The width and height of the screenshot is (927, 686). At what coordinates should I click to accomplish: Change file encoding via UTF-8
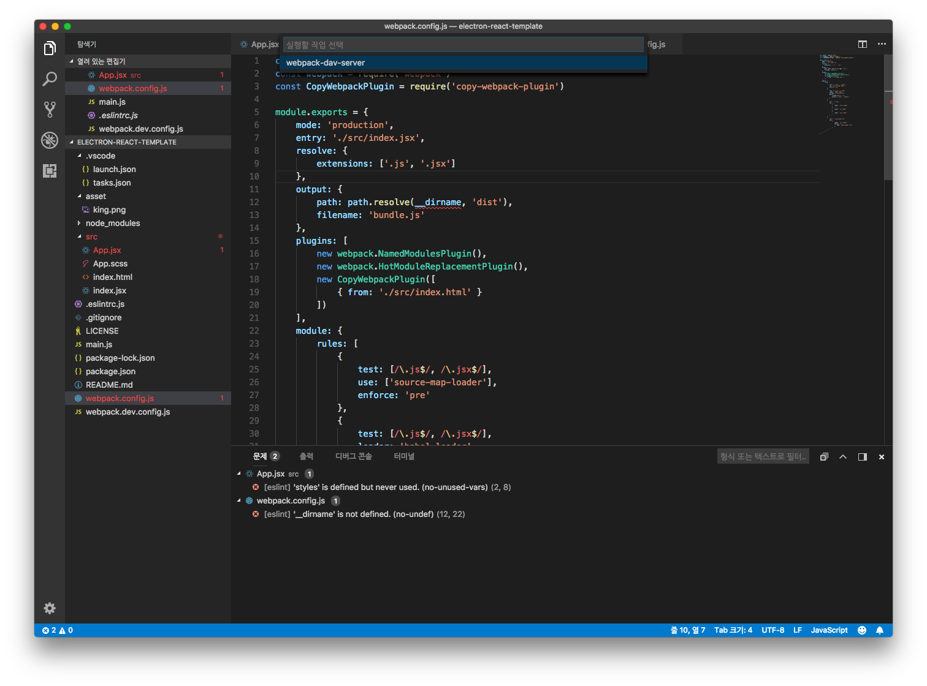pos(772,630)
